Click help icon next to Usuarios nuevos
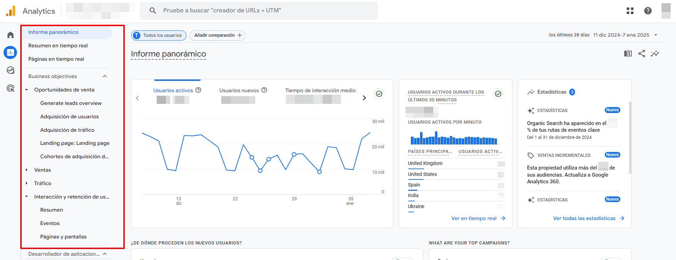 click(264, 90)
